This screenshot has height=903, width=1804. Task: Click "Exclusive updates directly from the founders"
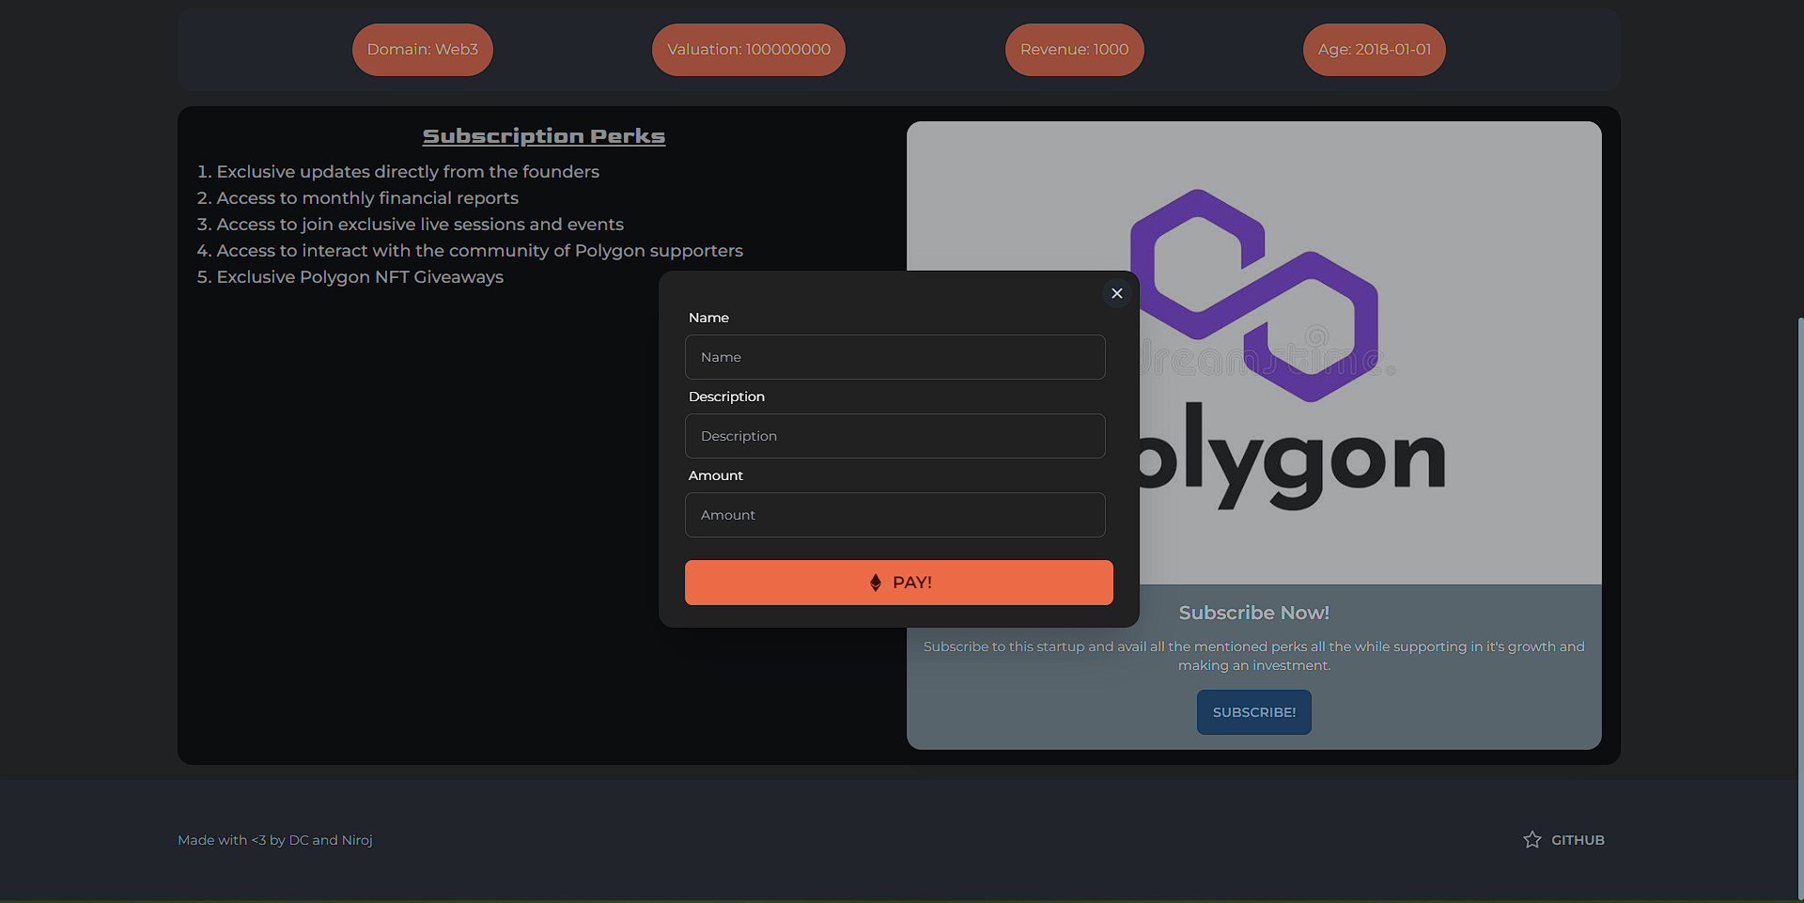(407, 172)
